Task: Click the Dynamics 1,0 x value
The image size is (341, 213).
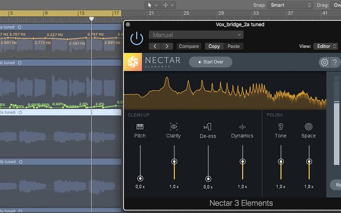Action: pos(242,187)
